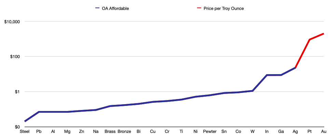Click the $10,000 y-axis label
The image size is (332, 138).
pyautogui.click(x=12, y=22)
